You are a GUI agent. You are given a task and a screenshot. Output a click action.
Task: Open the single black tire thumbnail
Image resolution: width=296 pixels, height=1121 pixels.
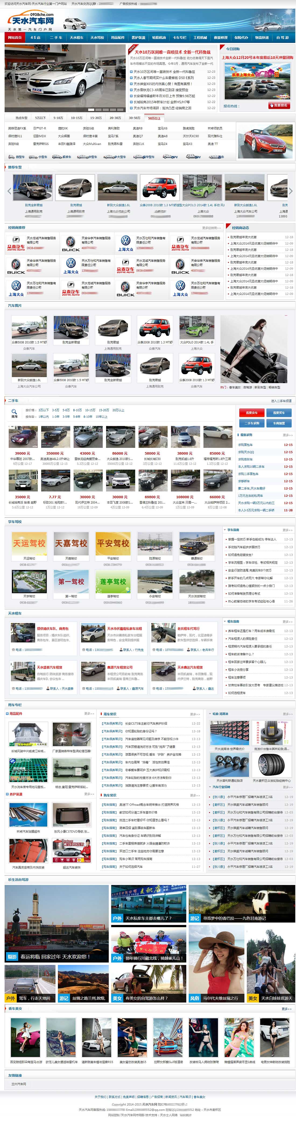coord(271,765)
